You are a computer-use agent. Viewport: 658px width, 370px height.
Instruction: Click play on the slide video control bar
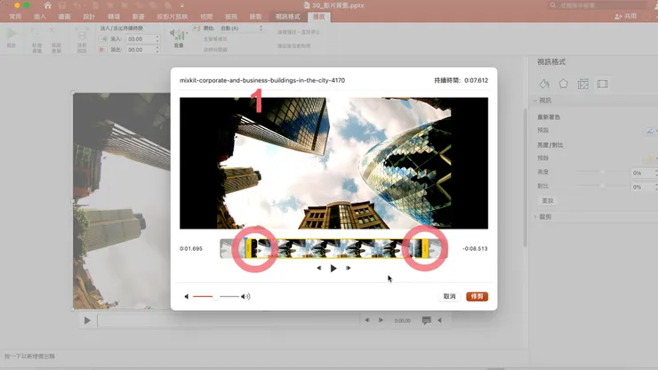(x=87, y=320)
